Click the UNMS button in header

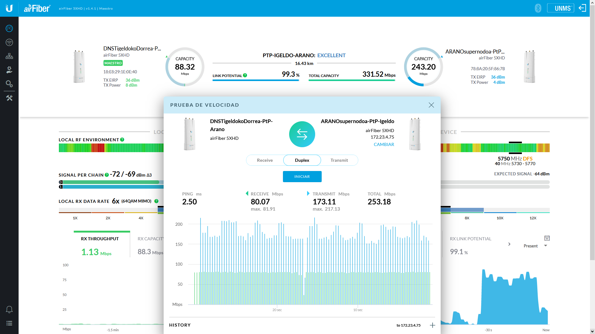561,8
